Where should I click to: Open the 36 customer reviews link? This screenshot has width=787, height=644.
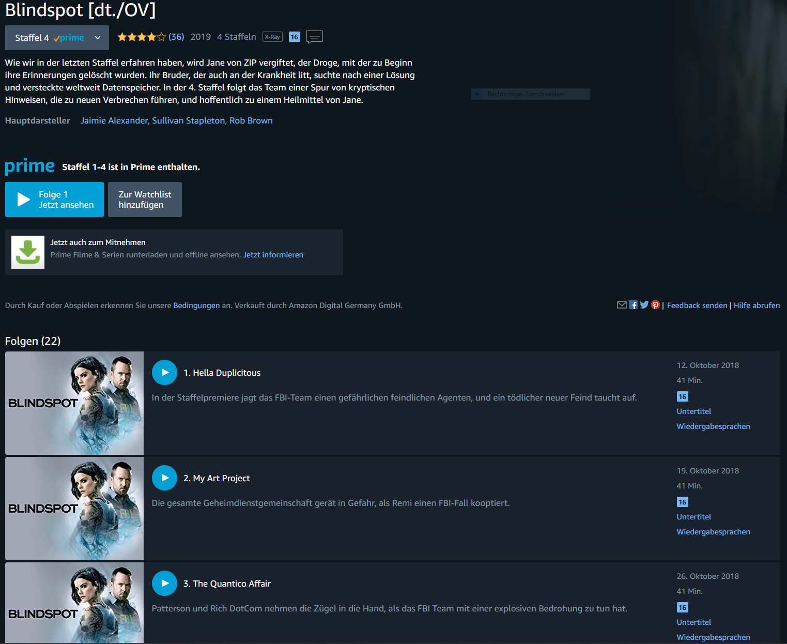click(176, 37)
